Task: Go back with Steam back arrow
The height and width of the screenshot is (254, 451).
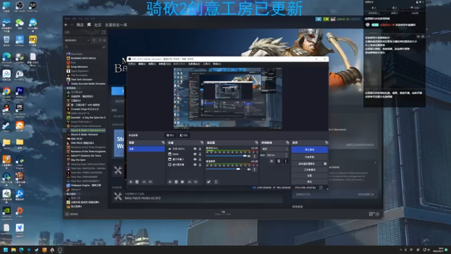Action: point(66,25)
